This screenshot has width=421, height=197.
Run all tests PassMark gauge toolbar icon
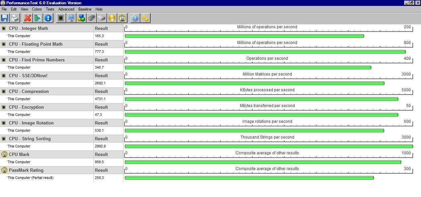[x=122, y=18]
